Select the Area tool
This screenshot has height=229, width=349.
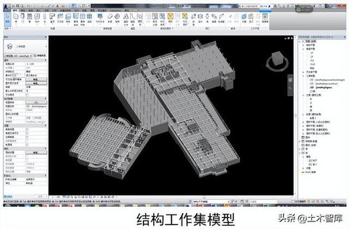pos(170,18)
